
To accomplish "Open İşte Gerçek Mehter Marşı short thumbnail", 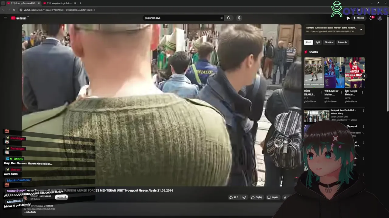I will pos(355,72).
